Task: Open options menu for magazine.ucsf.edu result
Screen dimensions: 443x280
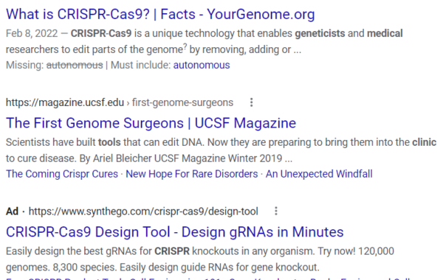Action: click(x=252, y=102)
